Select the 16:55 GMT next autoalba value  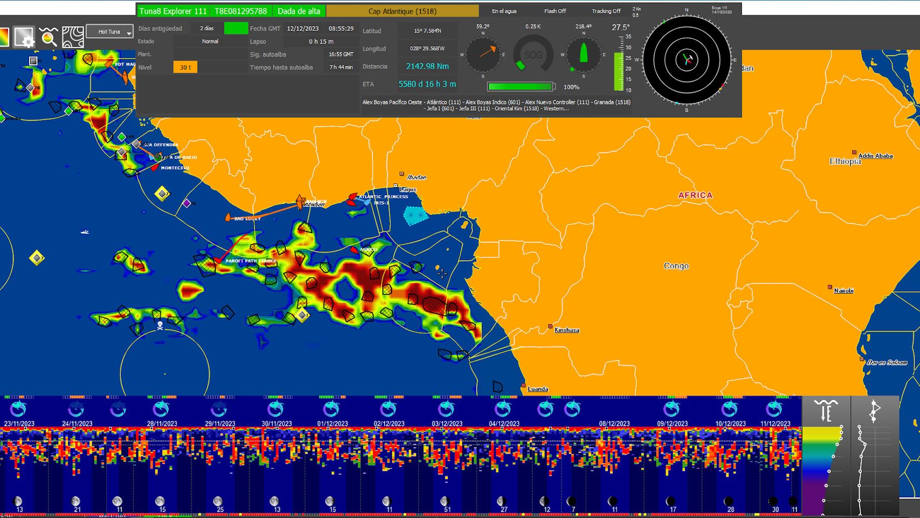(341, 54)
